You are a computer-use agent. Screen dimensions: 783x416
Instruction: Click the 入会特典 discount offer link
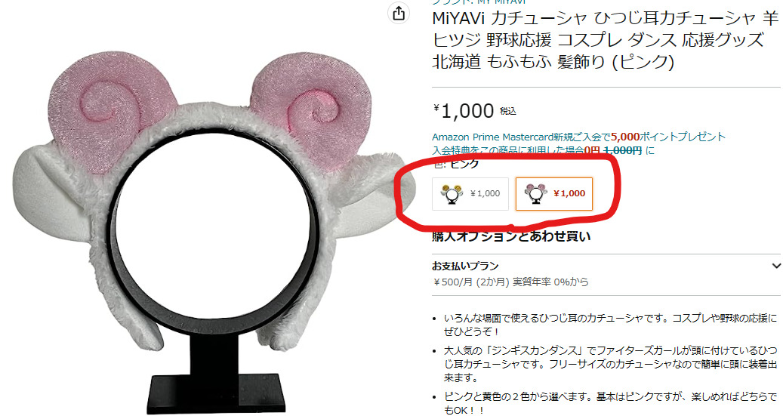pyautogui.click(x=543, y=150)
